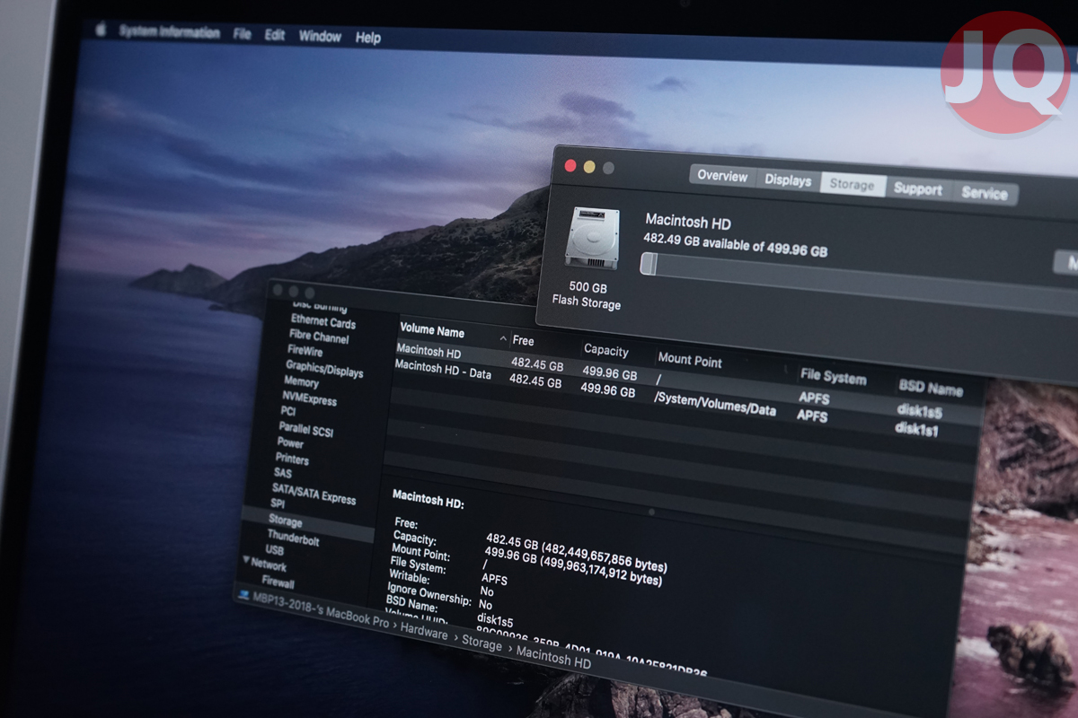Screen dimensions: 1078x718
Task: Select NVMExpress in the sidebar
Action: pyautogui.click(x=310, y=398)
